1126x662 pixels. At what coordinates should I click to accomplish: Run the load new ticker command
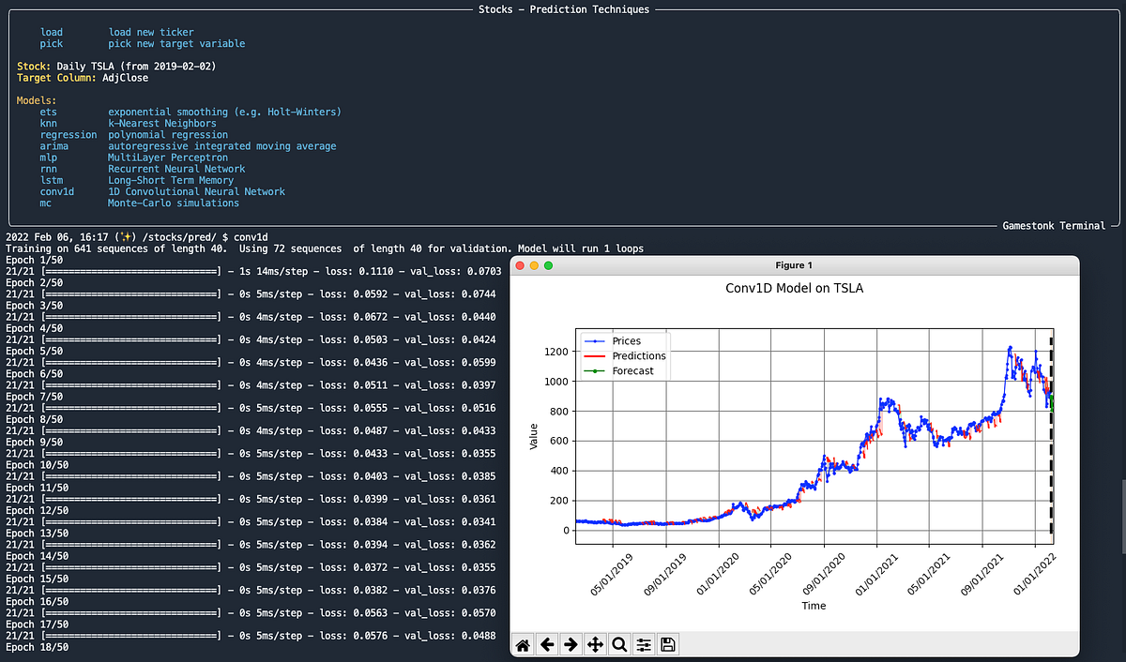(x=51, y=31)
